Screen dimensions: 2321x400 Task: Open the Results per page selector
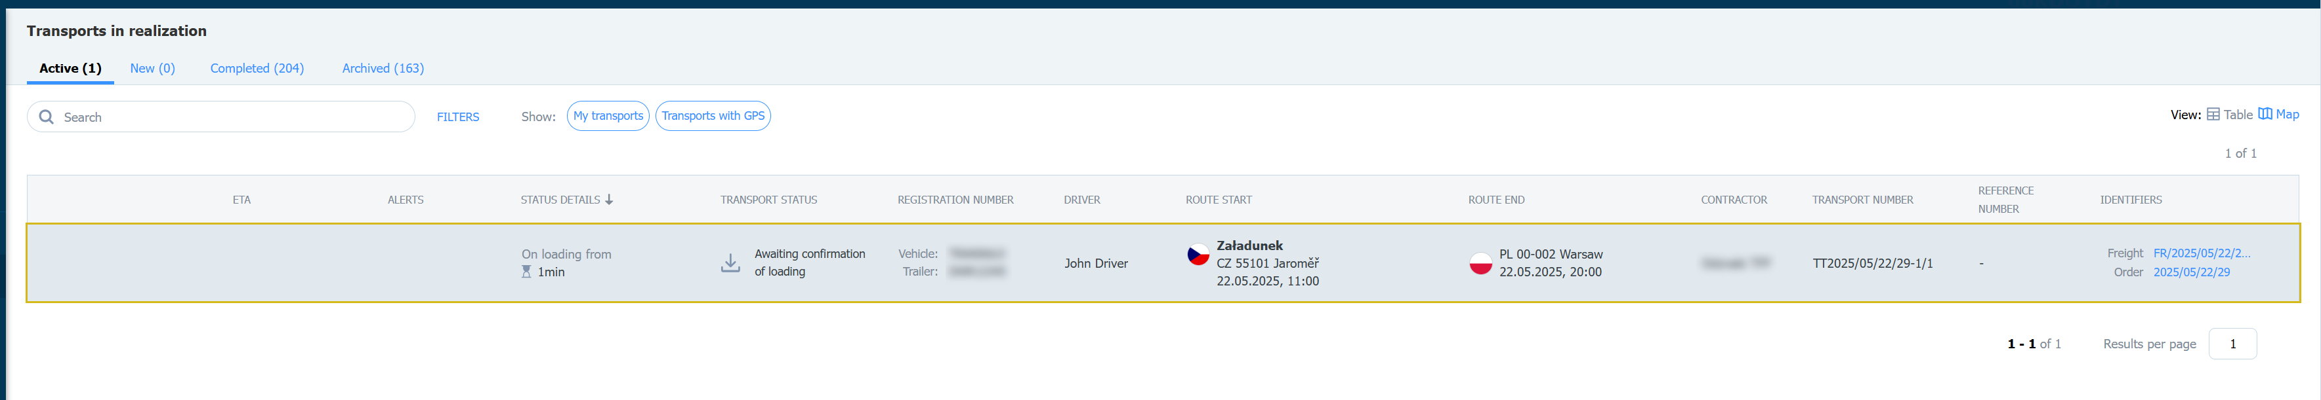pyautogui.click(x=2232, y=343)
